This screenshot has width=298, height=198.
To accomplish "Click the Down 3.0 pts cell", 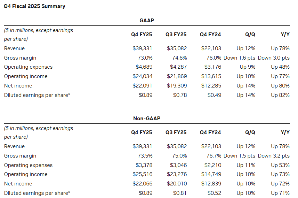I will 274,58.
